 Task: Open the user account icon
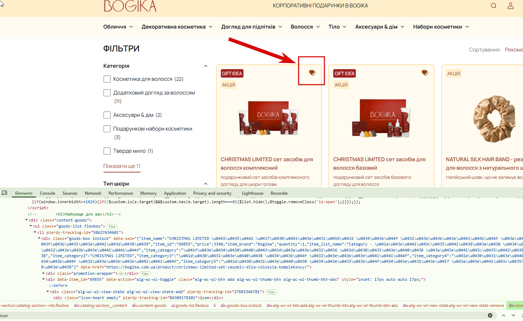(511, 6)
